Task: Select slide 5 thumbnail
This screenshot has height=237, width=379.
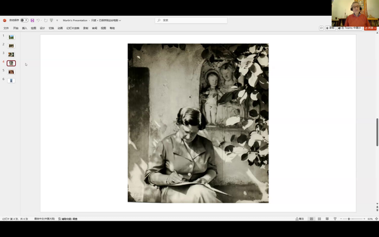Action: (11, 72)
